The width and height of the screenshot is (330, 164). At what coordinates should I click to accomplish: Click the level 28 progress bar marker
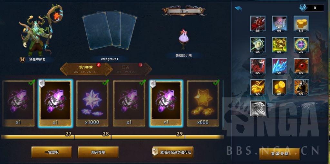pyautogui.click(x=106, y=134)
